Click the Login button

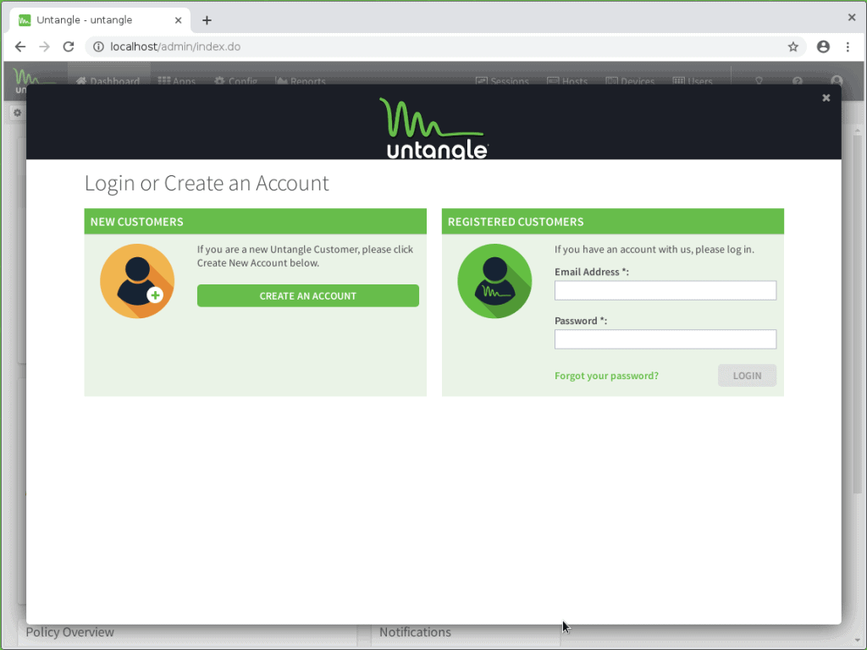747,376
